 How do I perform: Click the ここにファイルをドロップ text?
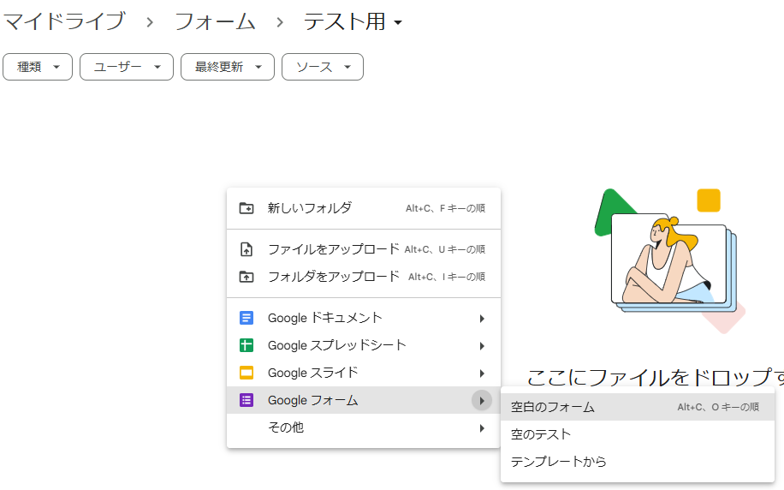click(655, 378)
